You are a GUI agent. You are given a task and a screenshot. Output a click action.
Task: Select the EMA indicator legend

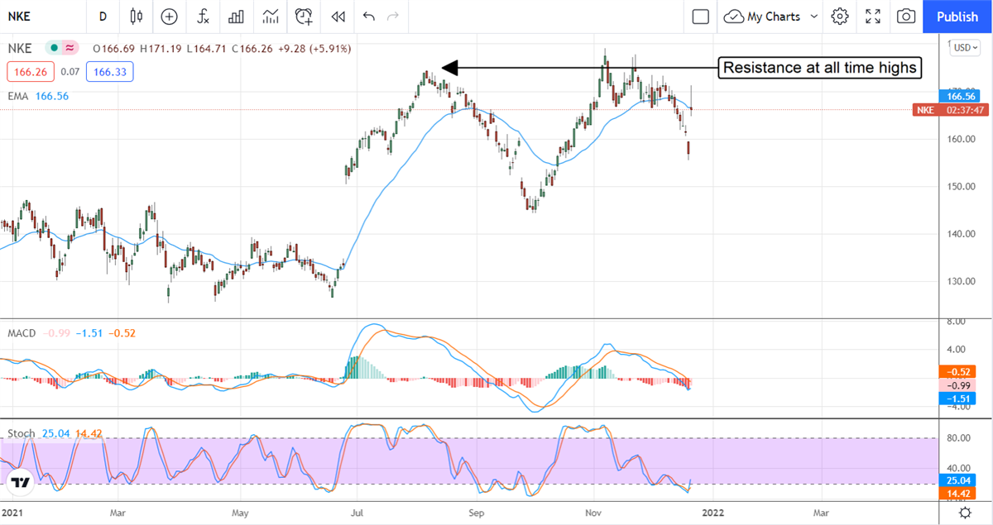click(19, 97)
